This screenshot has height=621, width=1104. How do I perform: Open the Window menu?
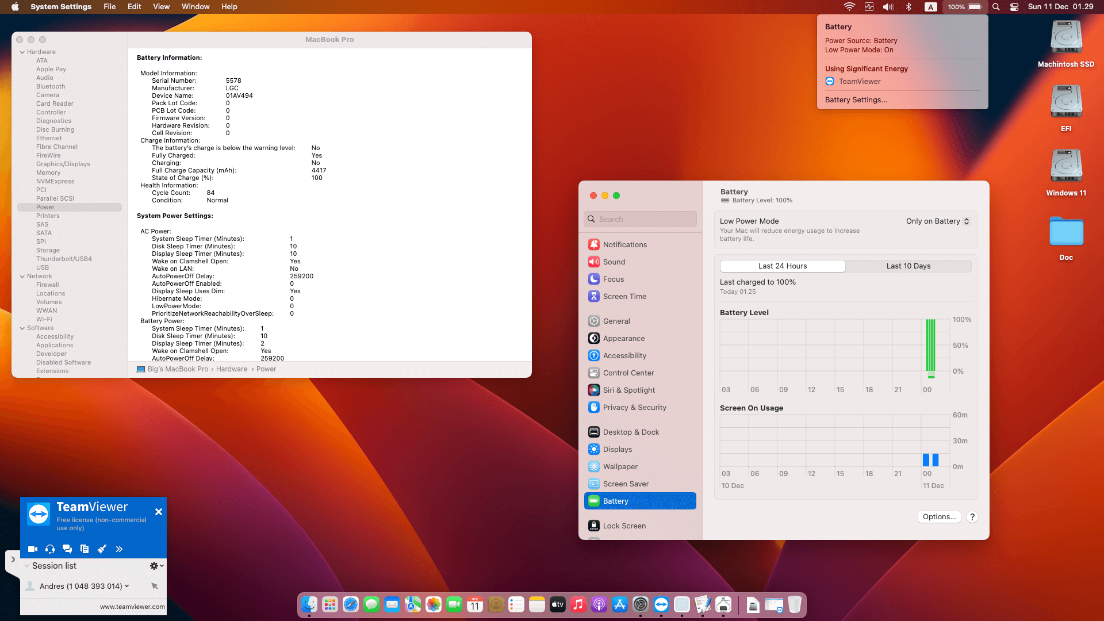[x=195, y=7]
